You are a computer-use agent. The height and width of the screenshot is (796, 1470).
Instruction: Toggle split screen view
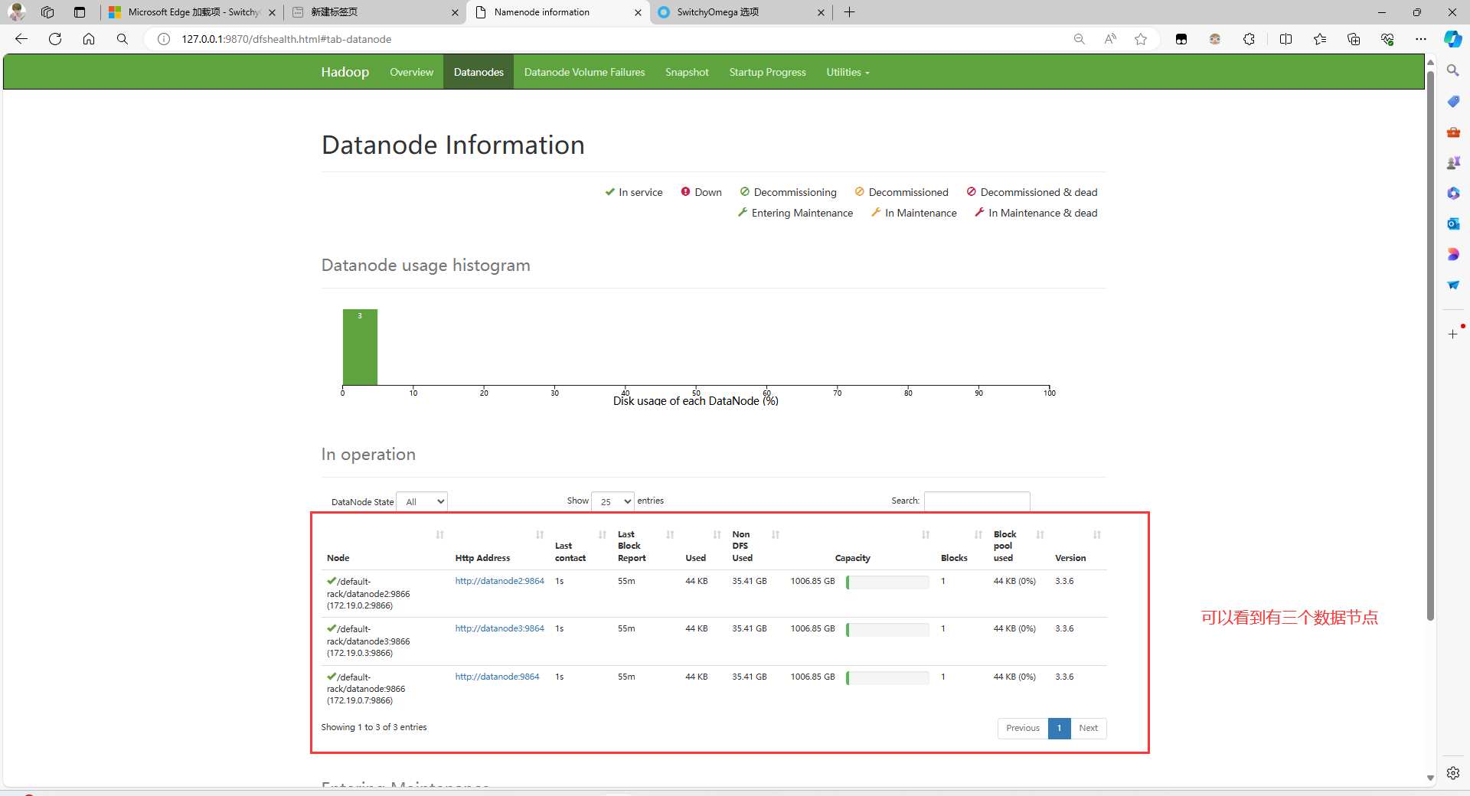pos(1285,39)
